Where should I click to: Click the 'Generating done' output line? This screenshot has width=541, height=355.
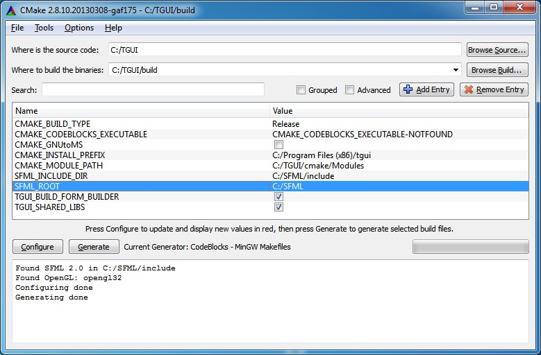tap(51, 297)
